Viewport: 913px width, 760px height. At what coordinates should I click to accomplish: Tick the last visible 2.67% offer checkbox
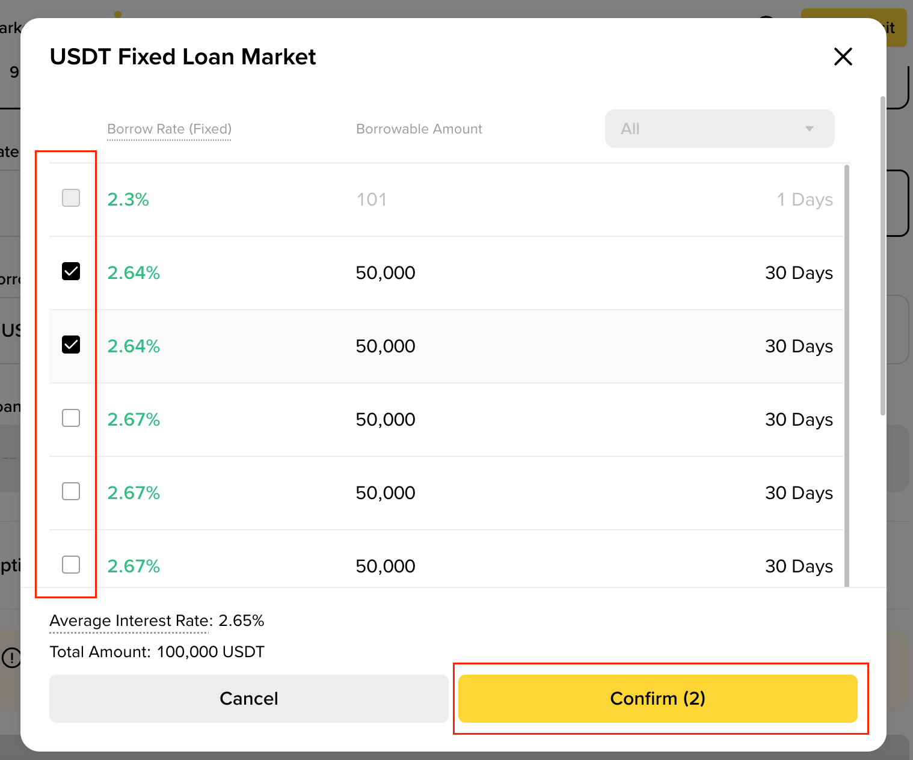coord(71,565)
